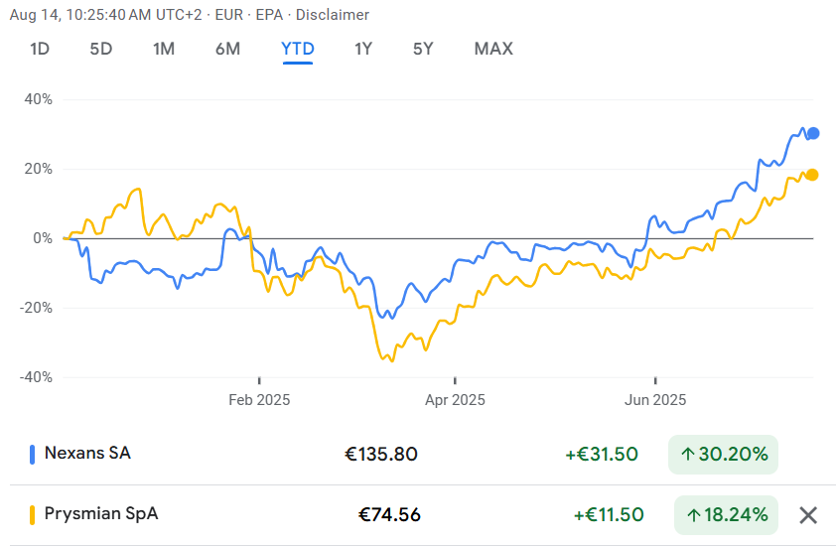The height and width of the screenshot is (546, 836).
Task: Select the YTD range tab
Action: tap(298, 49)
